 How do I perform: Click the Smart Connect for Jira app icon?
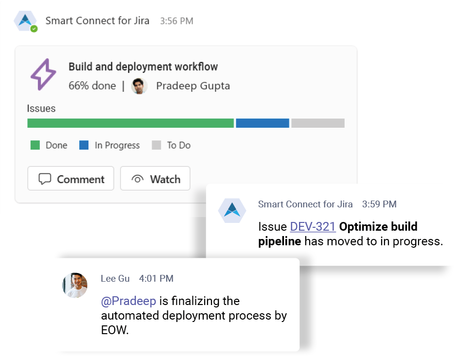click(25, 21)
